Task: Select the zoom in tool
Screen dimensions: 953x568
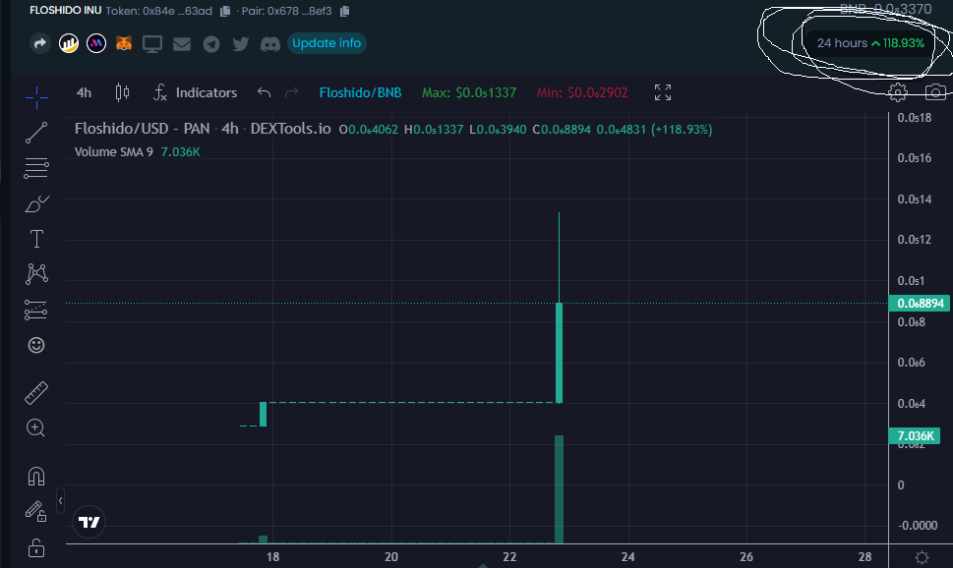Action: (x=35, y=428)
